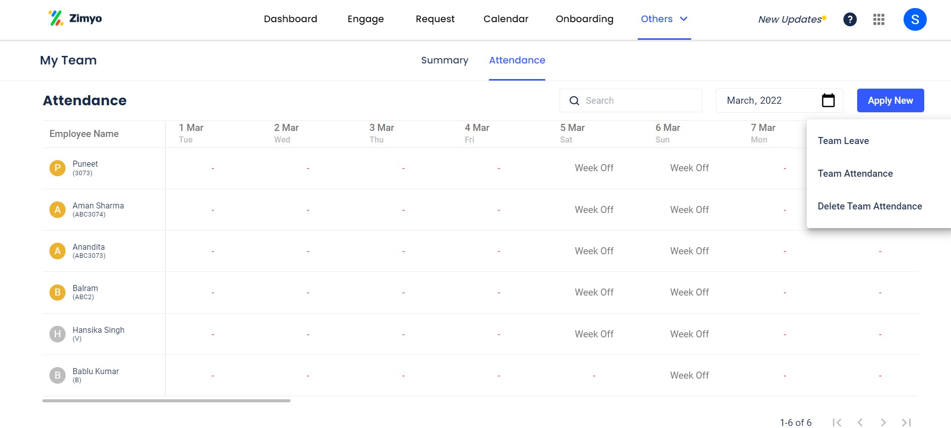The height and width of the screenshot is (428, 951).
Task: Select Team Leave from the menu
Action: tap(843, 141)
